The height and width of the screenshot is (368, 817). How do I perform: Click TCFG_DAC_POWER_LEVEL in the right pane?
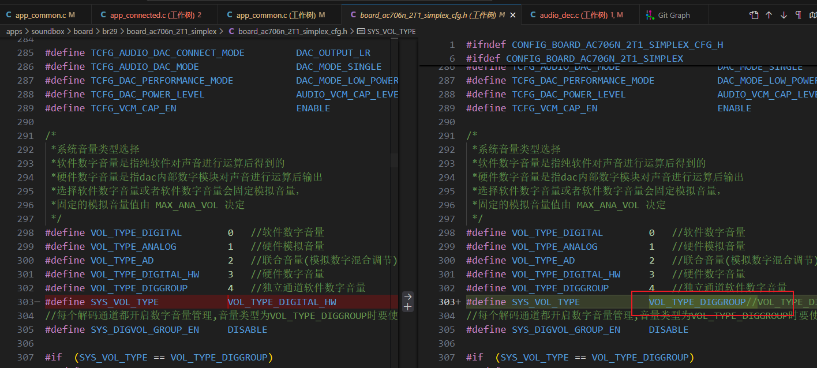pos(568,94)
